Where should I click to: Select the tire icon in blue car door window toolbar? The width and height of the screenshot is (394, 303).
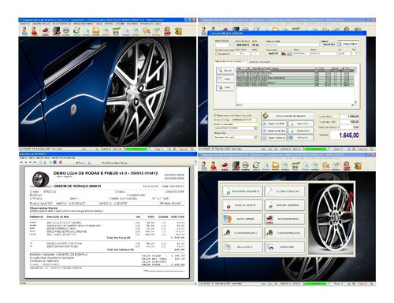click(56, 31)
